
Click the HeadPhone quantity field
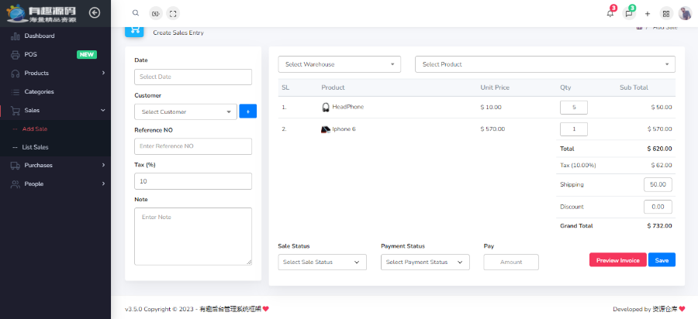tap(574, 108)
